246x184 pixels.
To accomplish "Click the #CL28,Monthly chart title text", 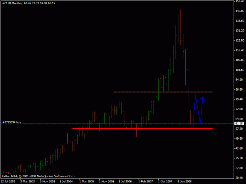I will coord(12,3).
